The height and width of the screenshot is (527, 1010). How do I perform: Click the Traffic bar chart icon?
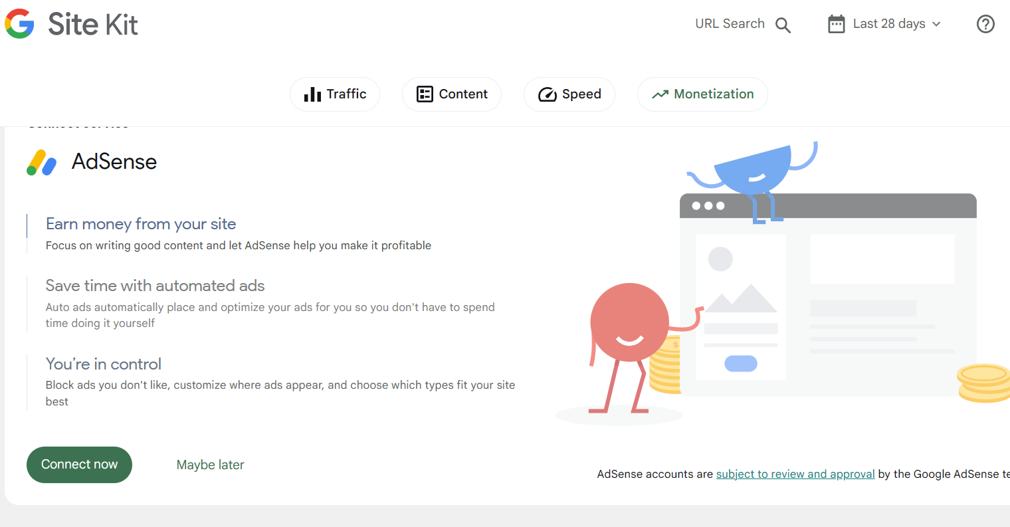(312, 94)
